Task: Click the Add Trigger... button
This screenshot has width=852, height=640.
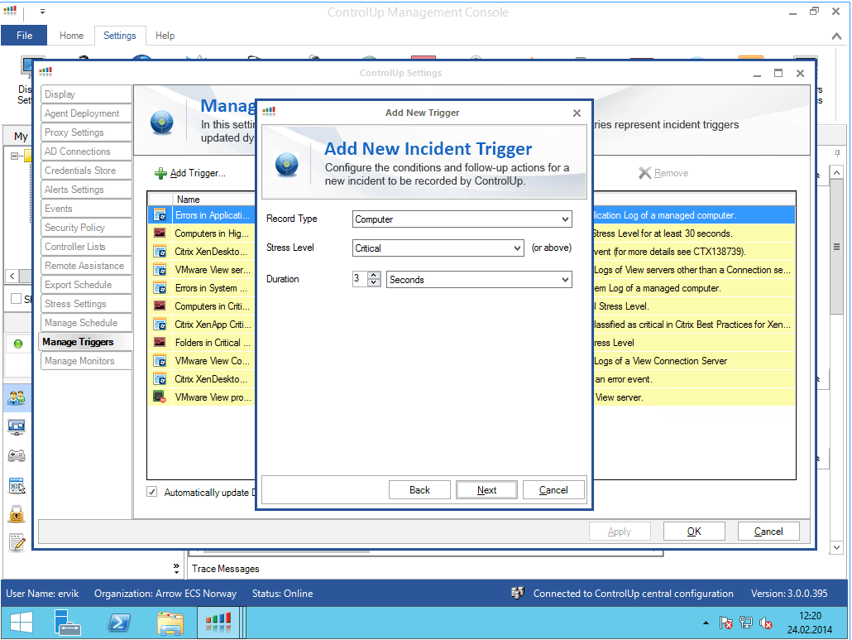Action: click(x=190, y=174)
